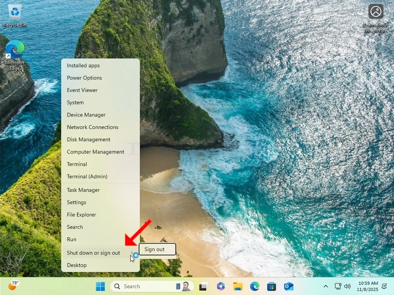394x295 pixels.
Task: Open Outlook from the taskbar
Action: 288,286
